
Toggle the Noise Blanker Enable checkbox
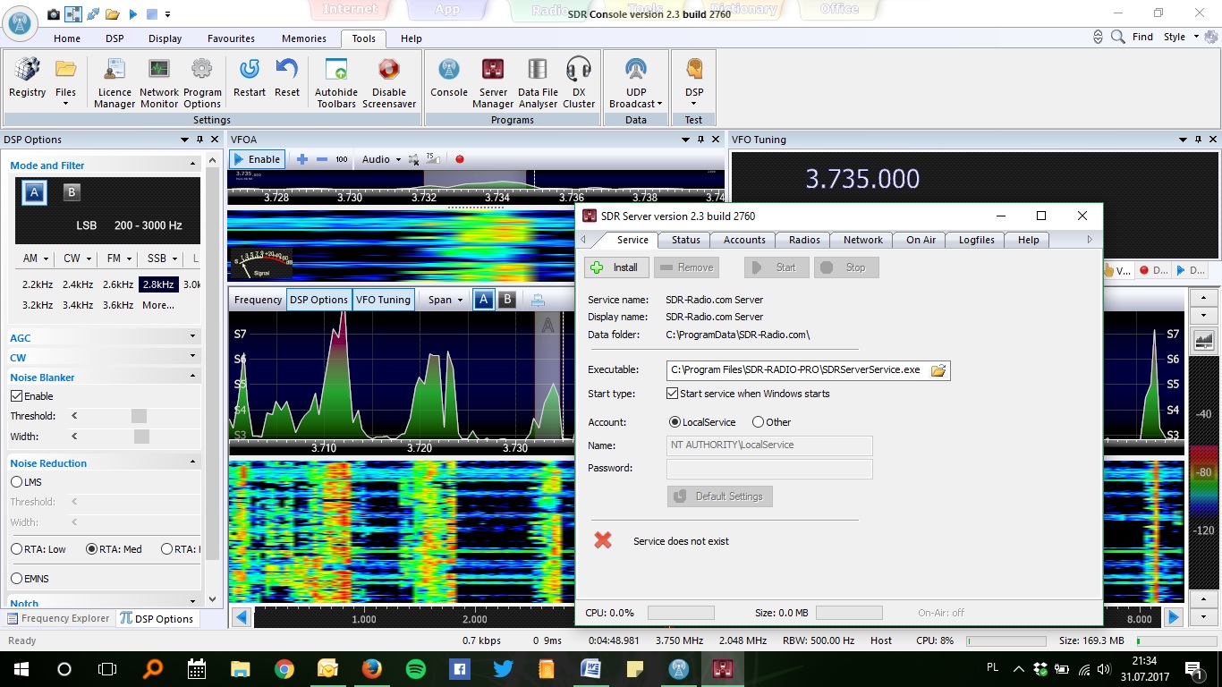(16, 396)
